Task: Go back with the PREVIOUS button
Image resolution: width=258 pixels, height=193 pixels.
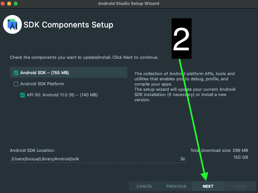Action: 176,186
